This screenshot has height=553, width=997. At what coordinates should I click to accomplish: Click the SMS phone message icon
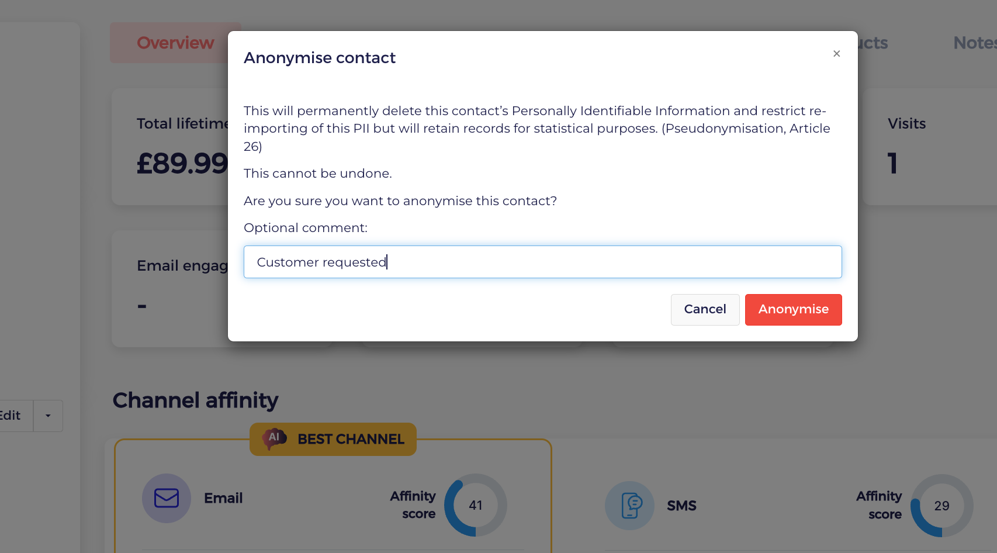[629, 506]
